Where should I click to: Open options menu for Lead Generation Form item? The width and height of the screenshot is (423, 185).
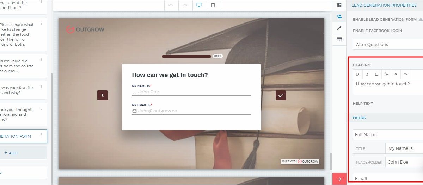coord(42,135)
